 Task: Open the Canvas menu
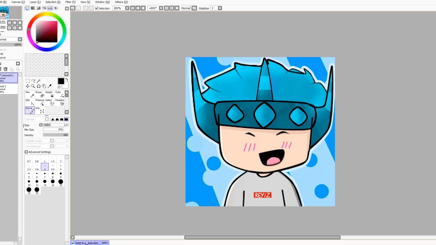pyautogui.click(x=18, y=2)
